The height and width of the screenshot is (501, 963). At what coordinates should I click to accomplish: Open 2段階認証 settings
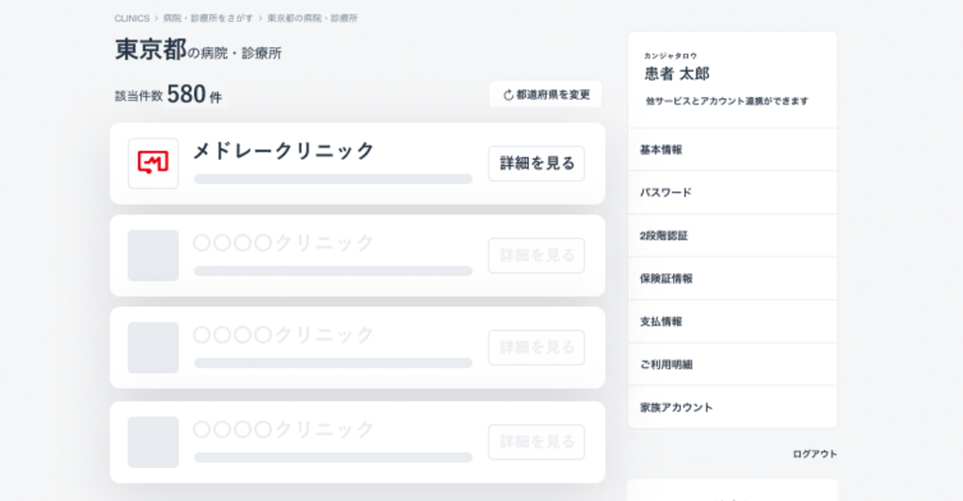coord(732,235)
